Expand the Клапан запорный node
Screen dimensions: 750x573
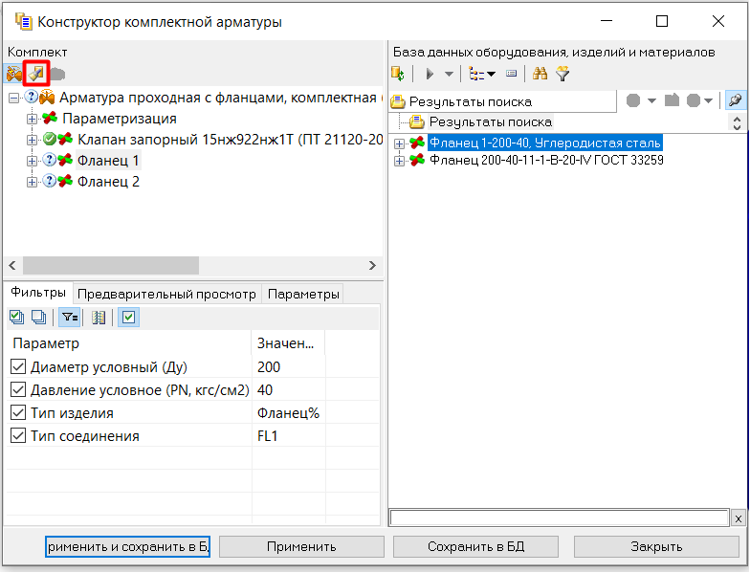point(32,140)
